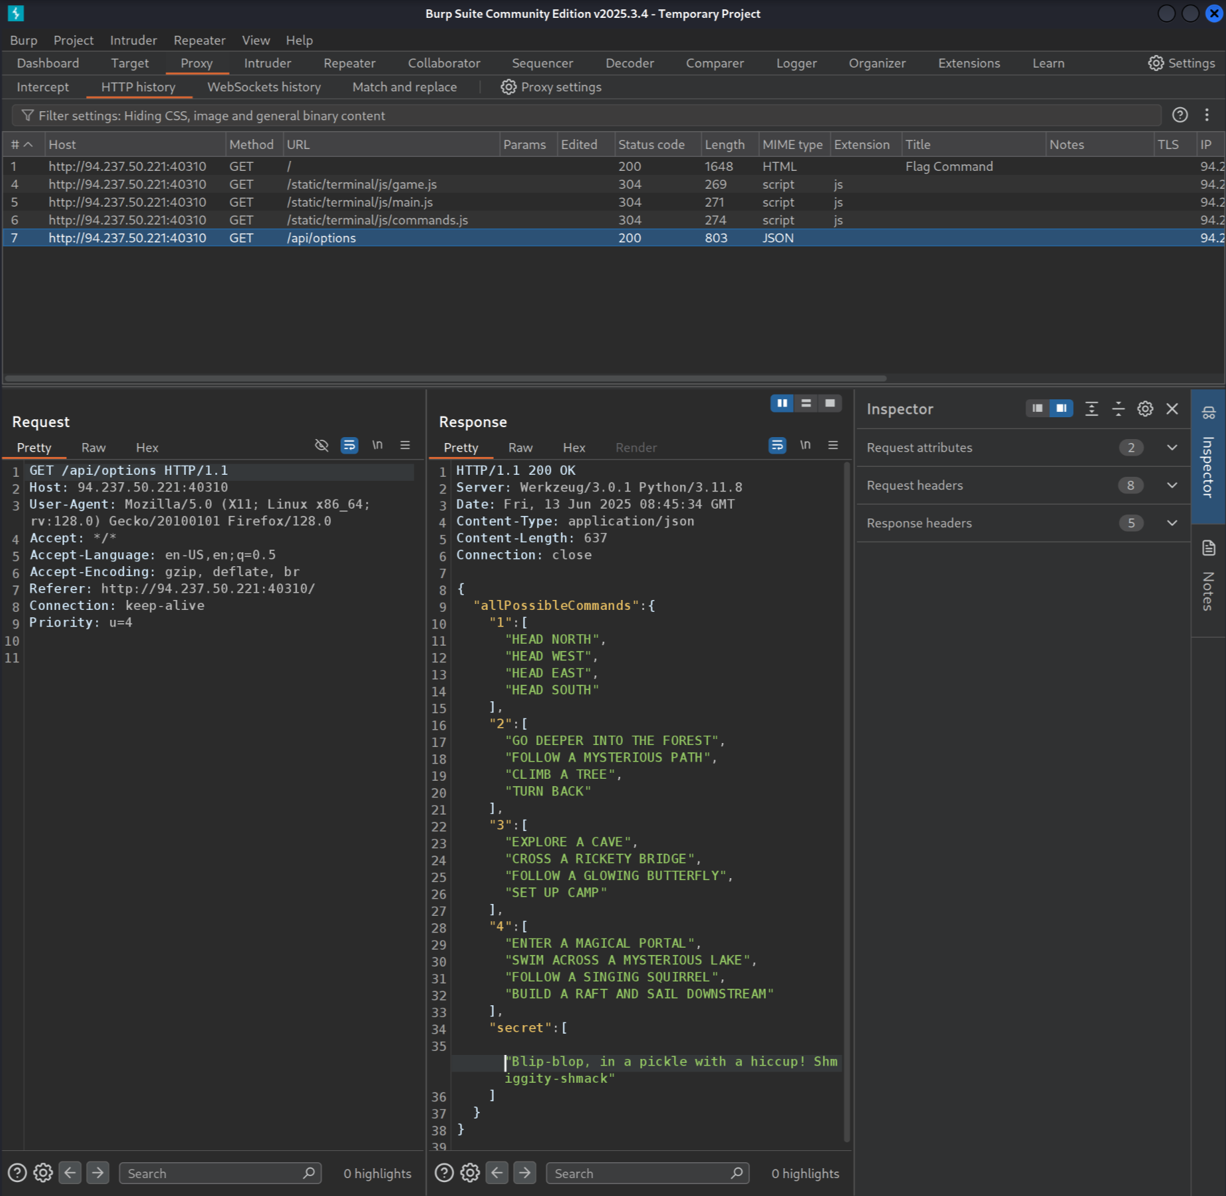
Task: Open the Intruder menu in menu bar
Action: [x=133, y=40]
